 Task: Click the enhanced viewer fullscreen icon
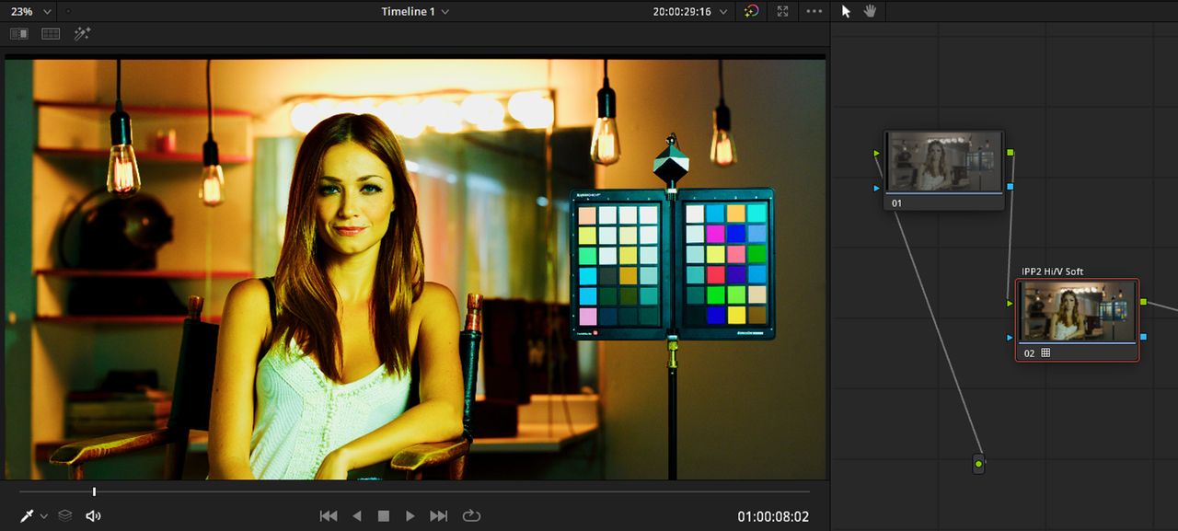coord(783,11)
